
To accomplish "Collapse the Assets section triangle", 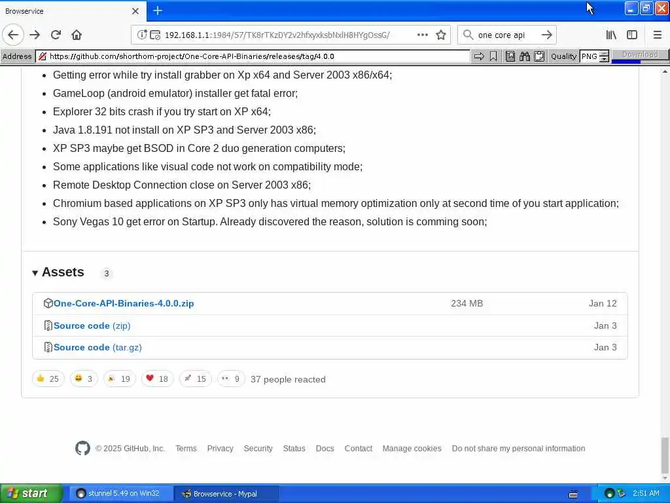I will (x=35, y=273).
